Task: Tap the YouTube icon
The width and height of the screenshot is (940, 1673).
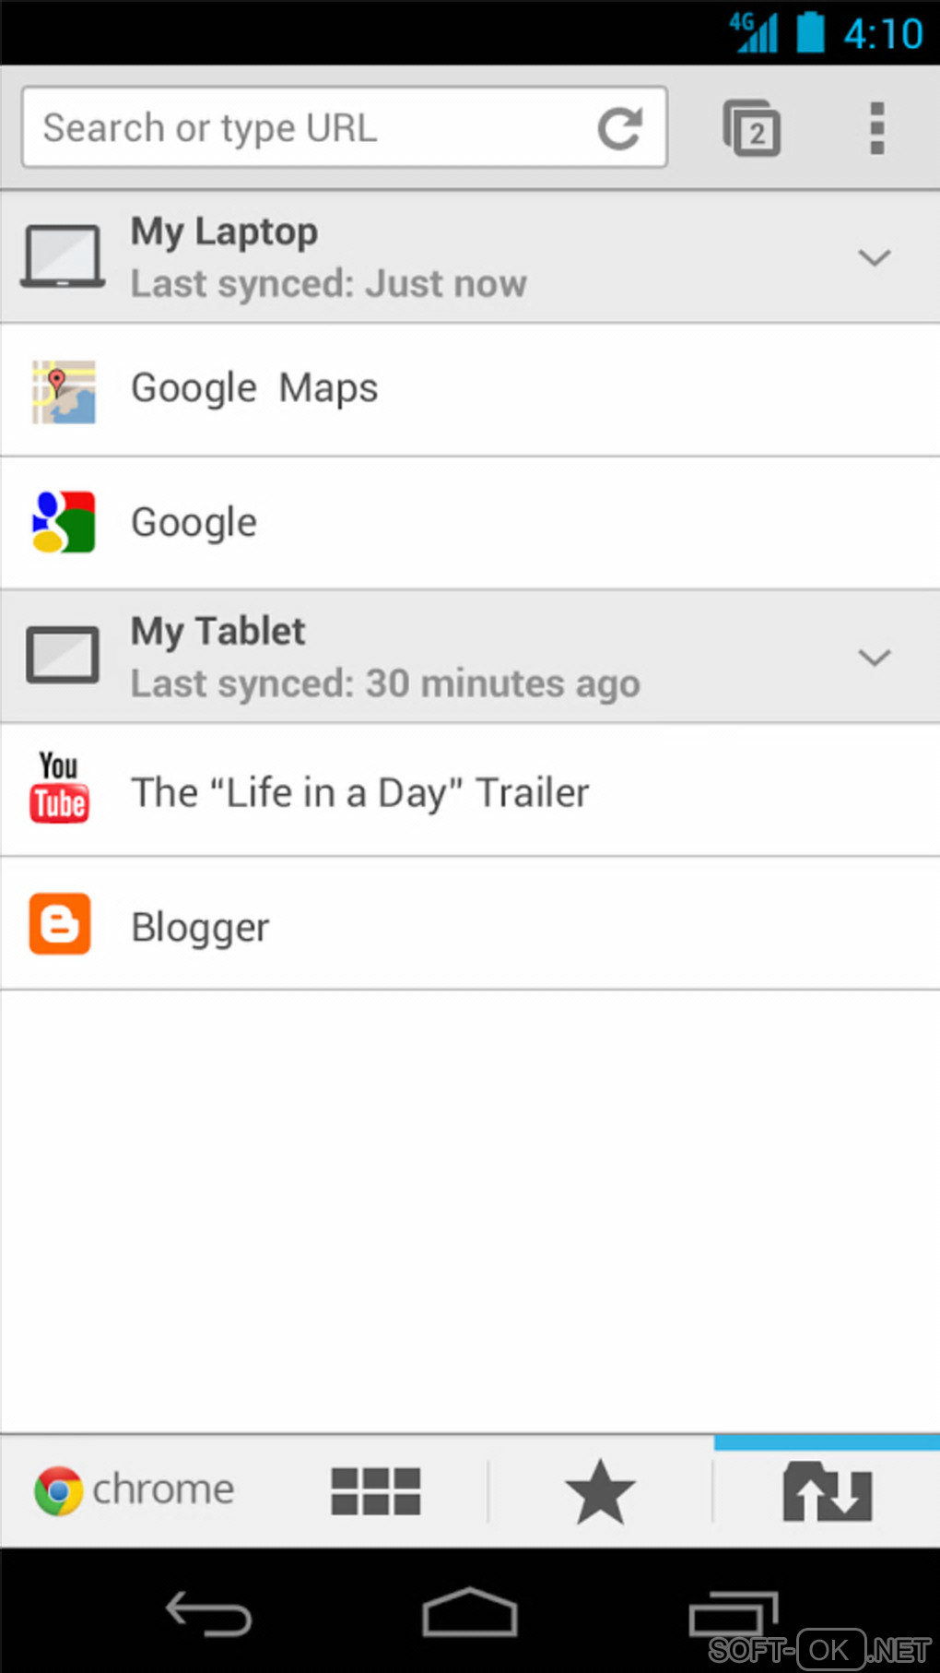Action: point(60,789)
